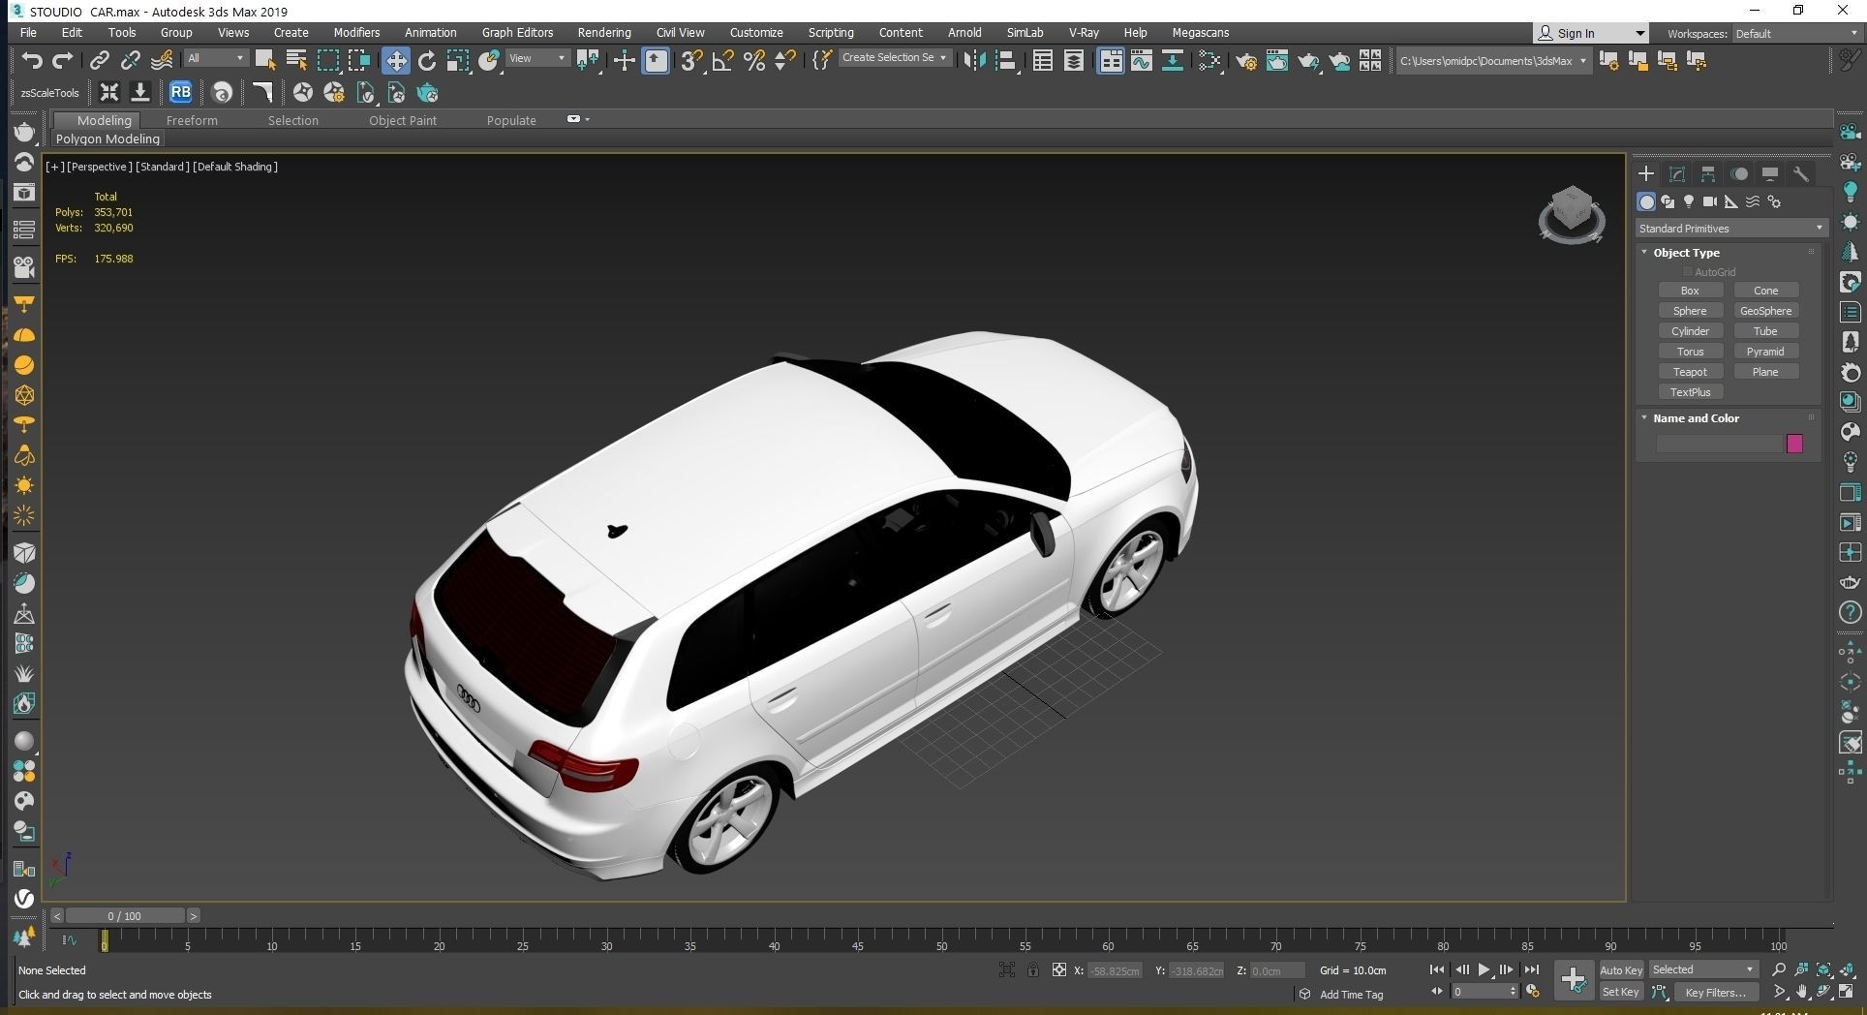
Task: Click the TextPlus button
Action: tap(1690, 392)
